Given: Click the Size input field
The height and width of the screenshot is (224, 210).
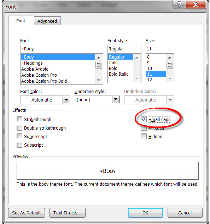Looking at the screenshot, I should [160, 49].
